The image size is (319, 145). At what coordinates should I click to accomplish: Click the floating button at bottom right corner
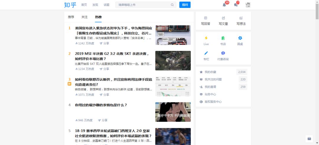click(x=309, y=139)
